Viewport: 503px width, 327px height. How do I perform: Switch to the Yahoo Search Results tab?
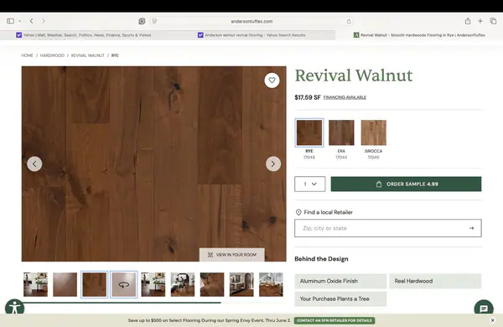pos(251,35)
